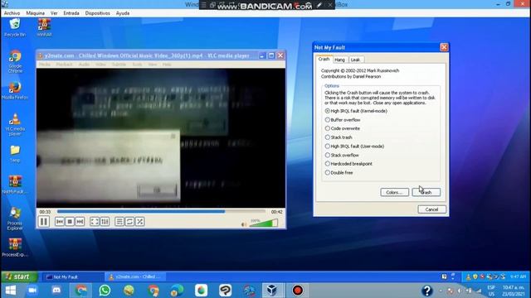Open WhatsApp from host taskbar
The image size is (531, 298).
click(105, 291)
